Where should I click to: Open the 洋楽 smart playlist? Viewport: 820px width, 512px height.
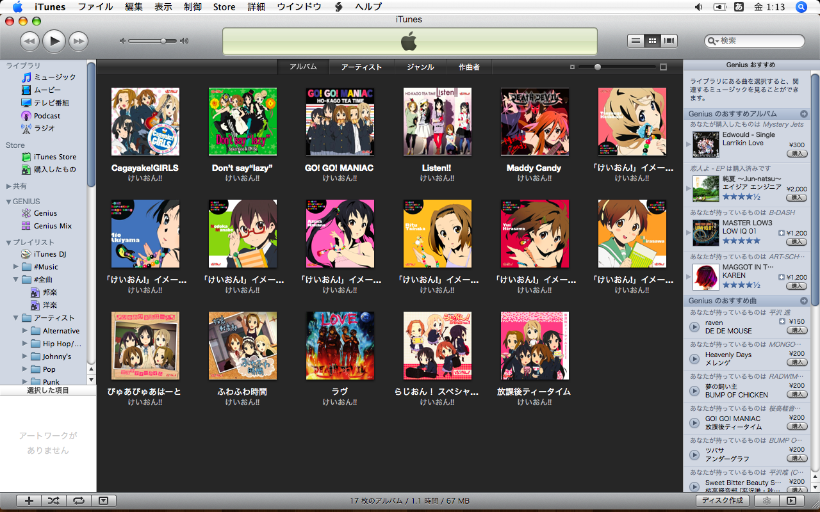tap(44, 305)
